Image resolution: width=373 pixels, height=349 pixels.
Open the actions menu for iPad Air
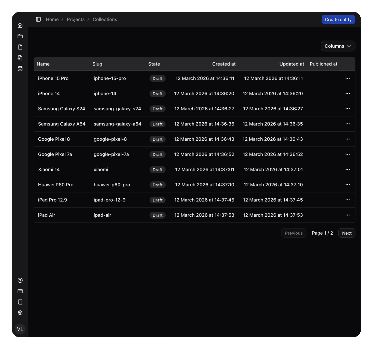(x=347, y=215)
